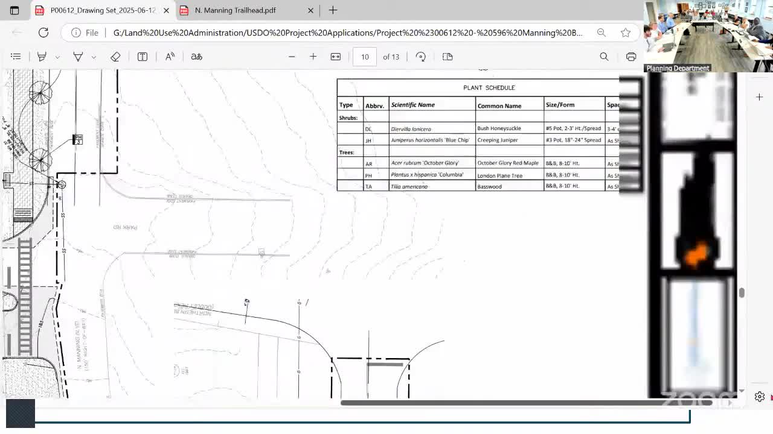Open the PDF table of contents panel

pos(16,57)
